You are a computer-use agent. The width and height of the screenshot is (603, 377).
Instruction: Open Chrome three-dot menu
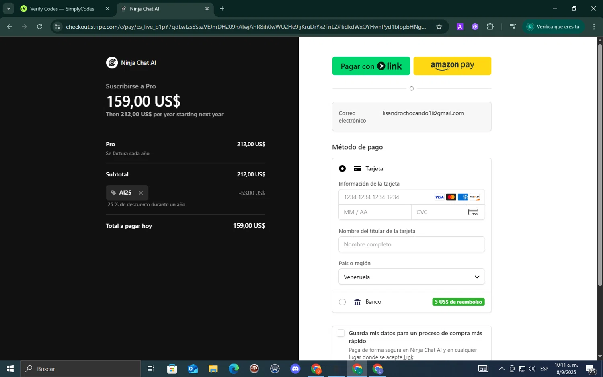594,27
